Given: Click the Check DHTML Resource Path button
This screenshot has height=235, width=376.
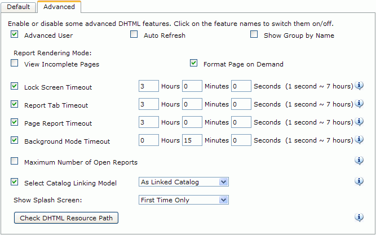Looking at the screenshot, I should [x=66, y=218].
